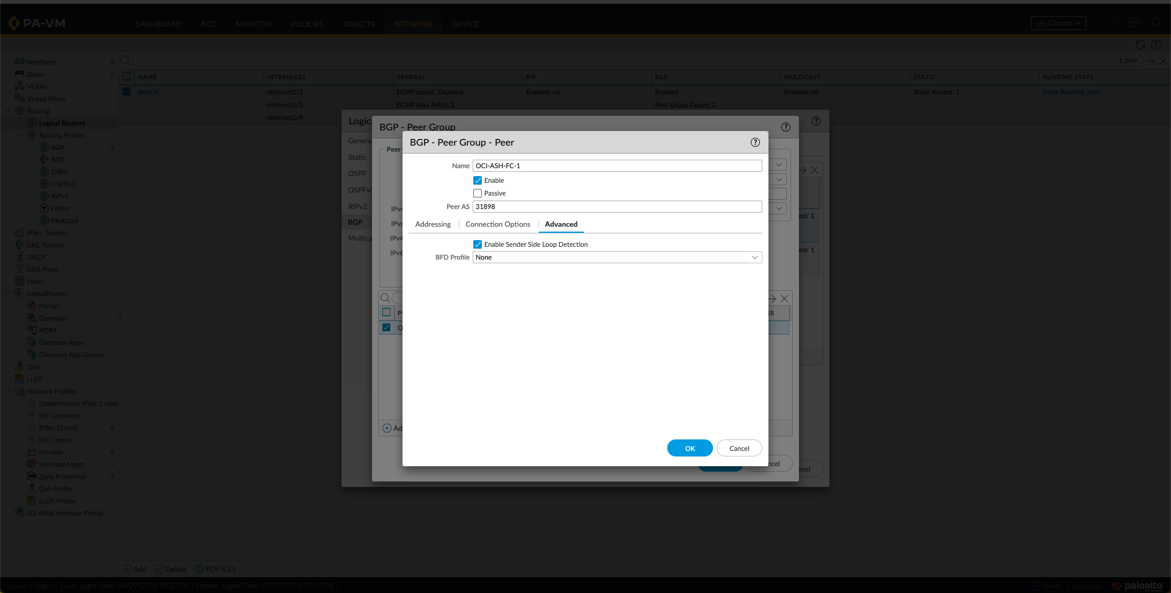Open the default logical router link

(148, 92)
